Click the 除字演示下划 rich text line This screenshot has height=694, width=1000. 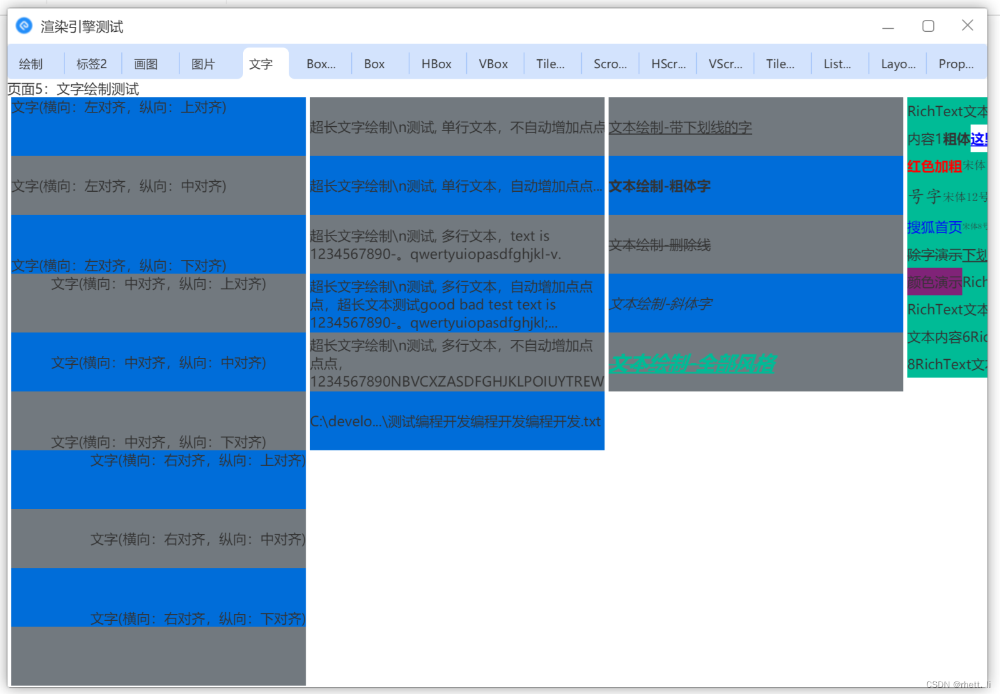coord(947,255)
